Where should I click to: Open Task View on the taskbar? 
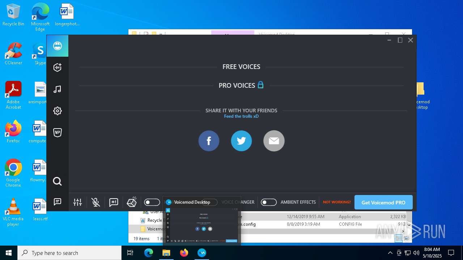point(130,253)
